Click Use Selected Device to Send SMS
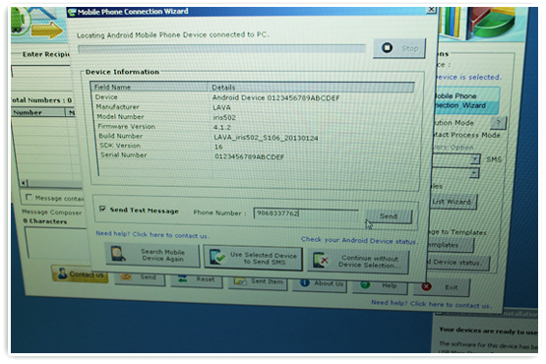546x364 pixels. click(x=253, y=258)
